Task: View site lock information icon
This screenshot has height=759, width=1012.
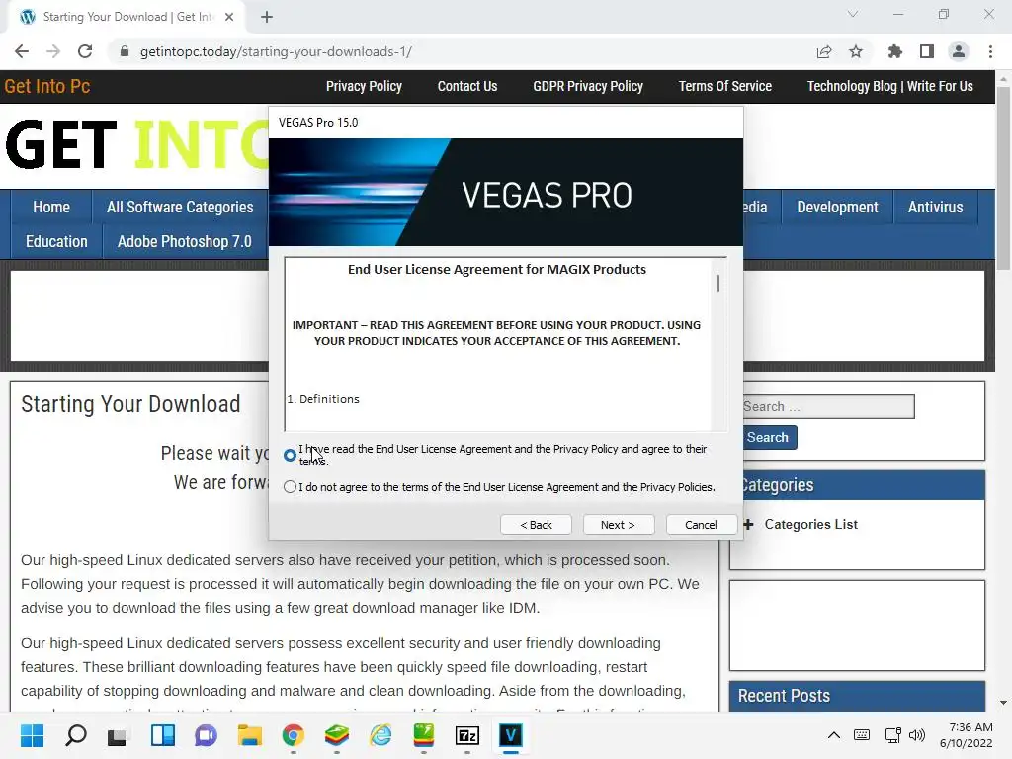Action: pyautogui.click(x=125, y=51)
